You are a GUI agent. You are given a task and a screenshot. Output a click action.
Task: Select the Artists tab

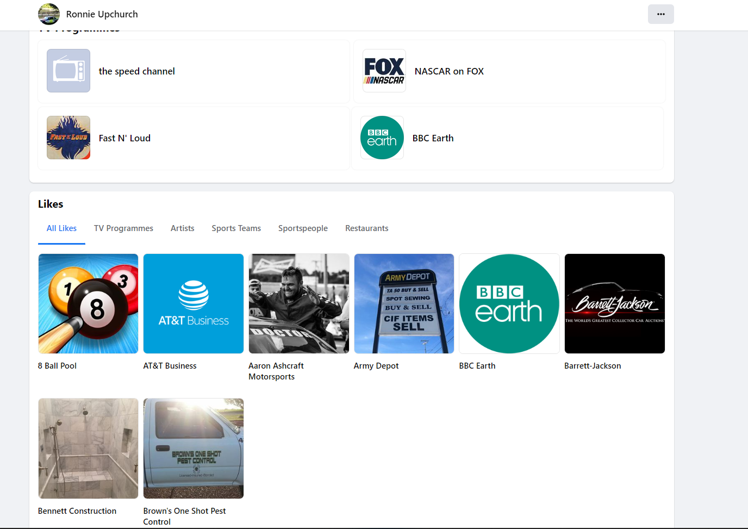tap(182, 228)
